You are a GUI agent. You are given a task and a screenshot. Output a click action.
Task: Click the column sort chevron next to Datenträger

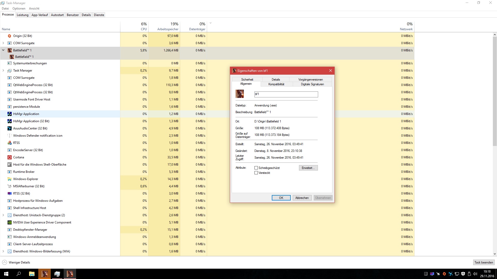pos(210,23)
